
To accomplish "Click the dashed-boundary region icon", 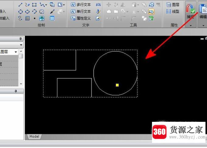I will click(60, 5).
